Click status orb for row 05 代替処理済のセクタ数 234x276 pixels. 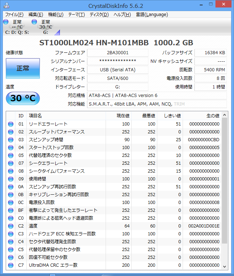[11, 155]
